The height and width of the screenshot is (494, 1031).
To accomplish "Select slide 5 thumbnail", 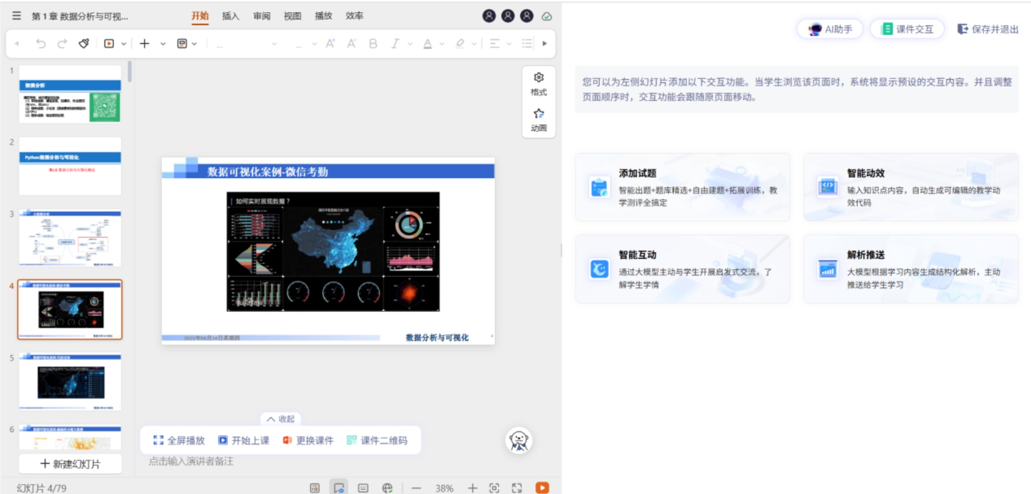I will pos(70,381).
